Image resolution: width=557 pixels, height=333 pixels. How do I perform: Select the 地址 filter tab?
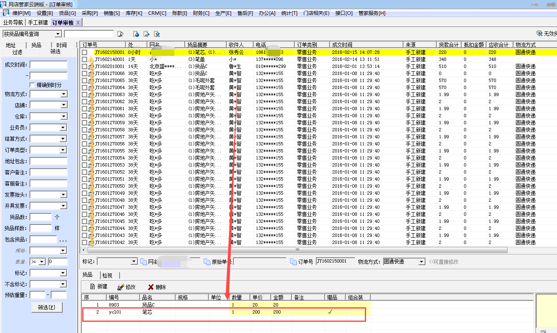point(11,45)
